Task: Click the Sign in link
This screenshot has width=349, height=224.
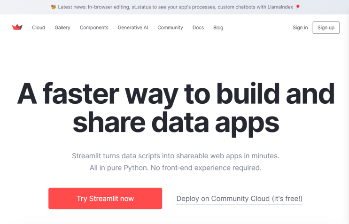Action: pyautogui.click(x=300, y=28)
